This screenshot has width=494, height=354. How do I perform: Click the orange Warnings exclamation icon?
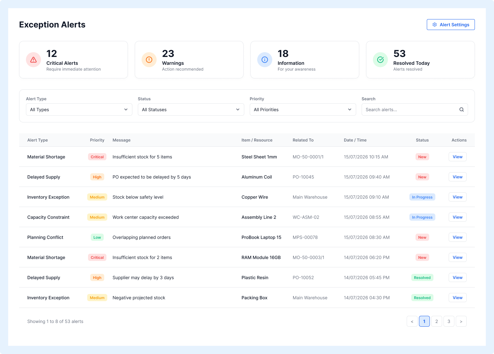coord(149,60)
